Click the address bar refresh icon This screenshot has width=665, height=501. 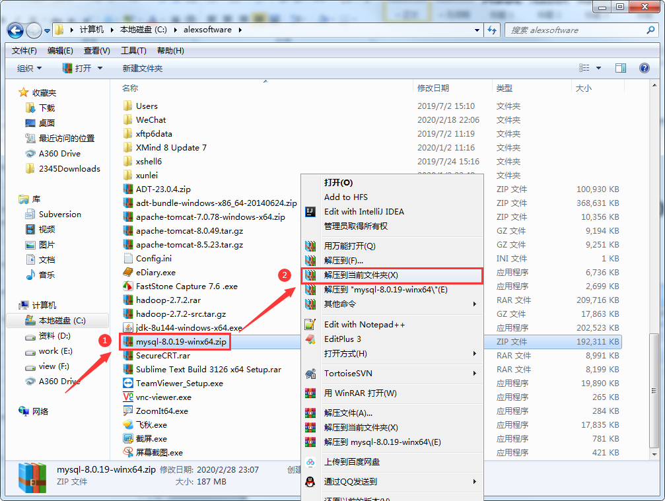pos(492,30)
